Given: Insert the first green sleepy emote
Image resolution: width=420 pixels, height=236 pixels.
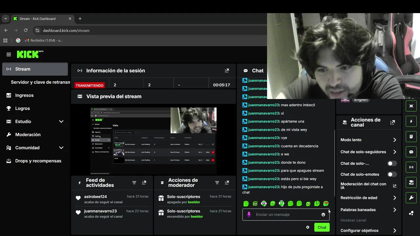Looking at the screenshot, I should pyautogui.click(x=246, y=204).
